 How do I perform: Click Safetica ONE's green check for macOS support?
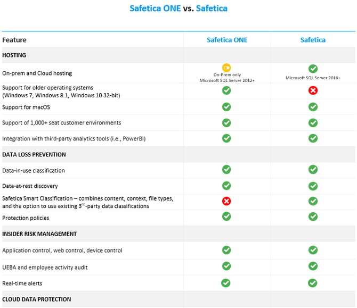pyautogui.click(x=226, y=107)
